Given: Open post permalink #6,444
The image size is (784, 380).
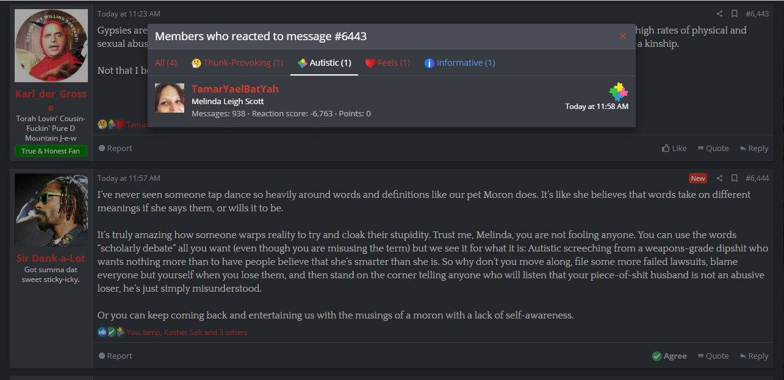Looking at the screenshot, I should click(757, 178).
